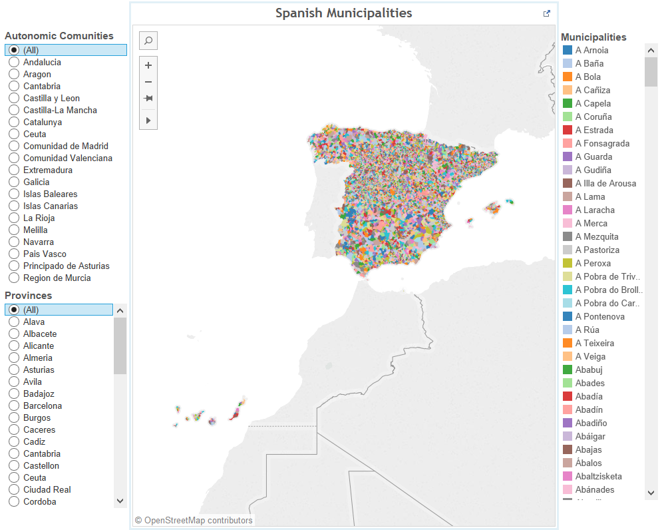664x530 pixels.
Task: Click the A Fonsagrada legend label
Action: (x=602, y=143)
